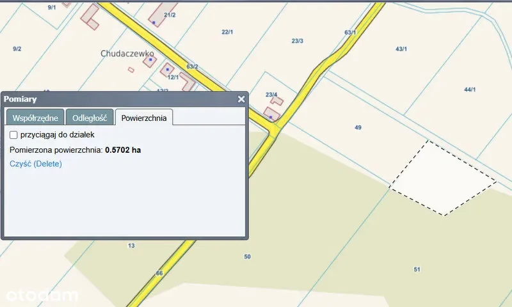Close the Pomiary measurement dialog
The height and width of the screenshot is (307, 512).
[241, 99]
